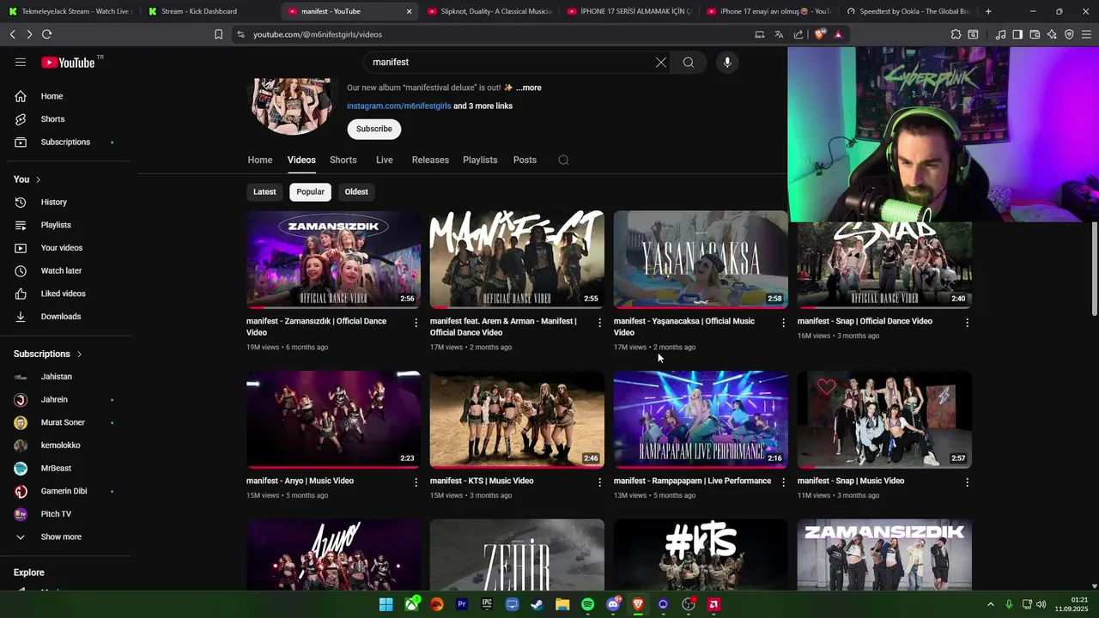
Task: Expand the Subscriptions section chevron
Action: [x=80, y=354]
